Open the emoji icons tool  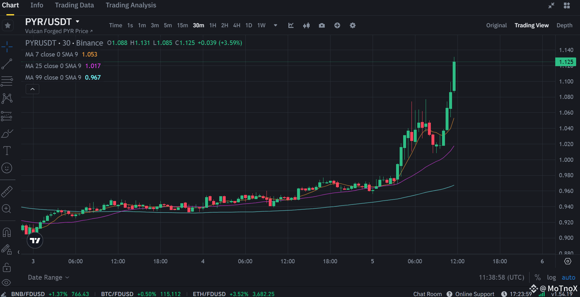[7, 168]
